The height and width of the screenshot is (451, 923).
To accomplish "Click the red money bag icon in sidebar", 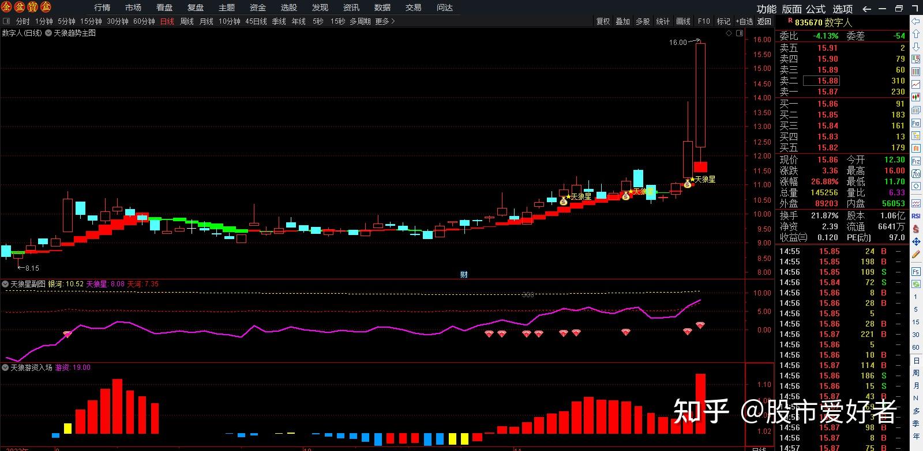I will pos(916,229).
